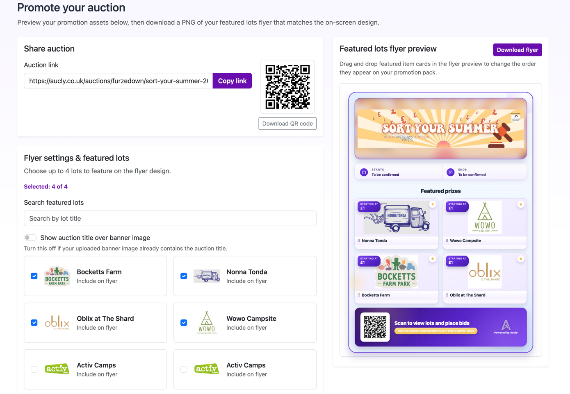This screenshot has height=394, width=570.
Task: Uncheck the Bocketts Farm checkbox
Action: 34,276
